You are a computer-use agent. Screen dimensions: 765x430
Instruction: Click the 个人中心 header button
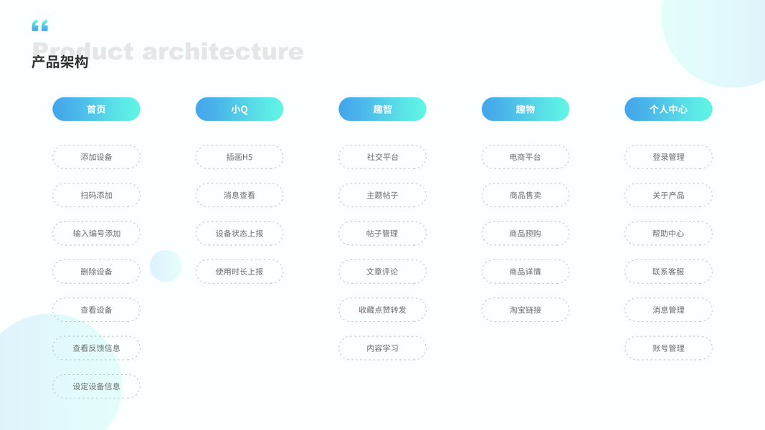pos(668,109)
